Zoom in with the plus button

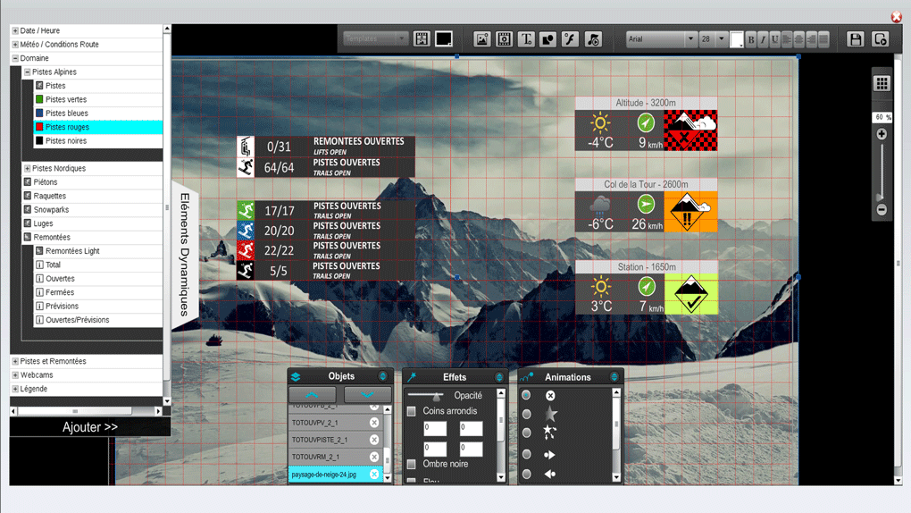pos(882,134)
